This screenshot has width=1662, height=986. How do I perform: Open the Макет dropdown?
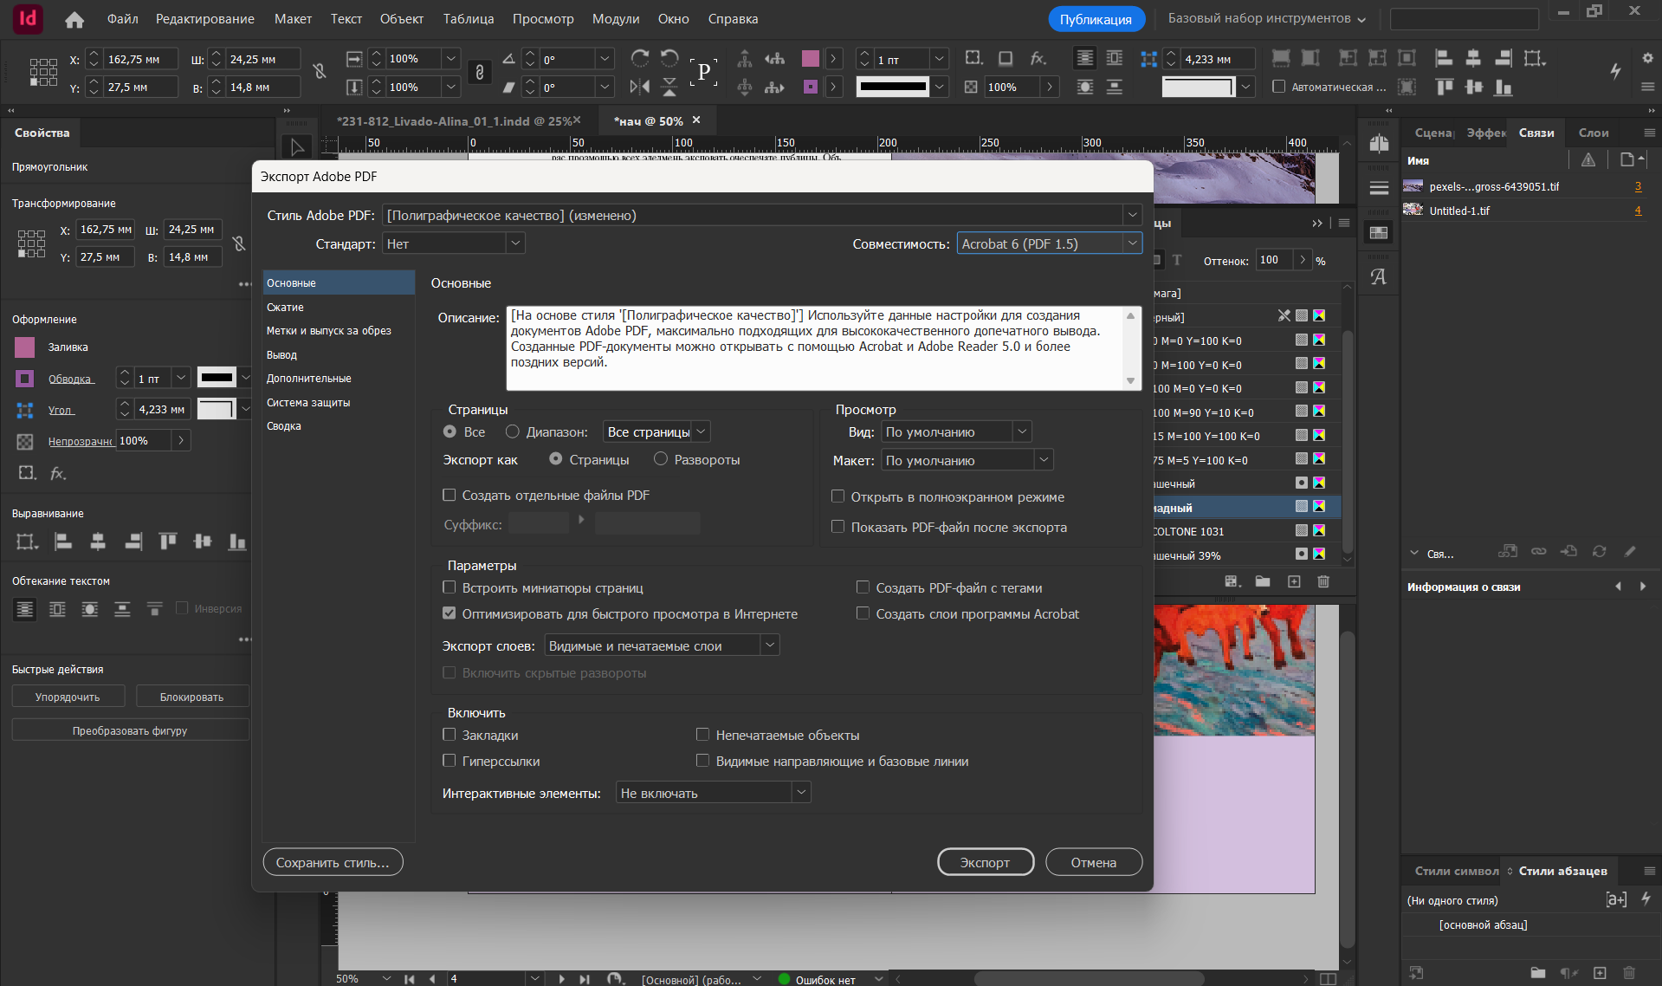967,460
